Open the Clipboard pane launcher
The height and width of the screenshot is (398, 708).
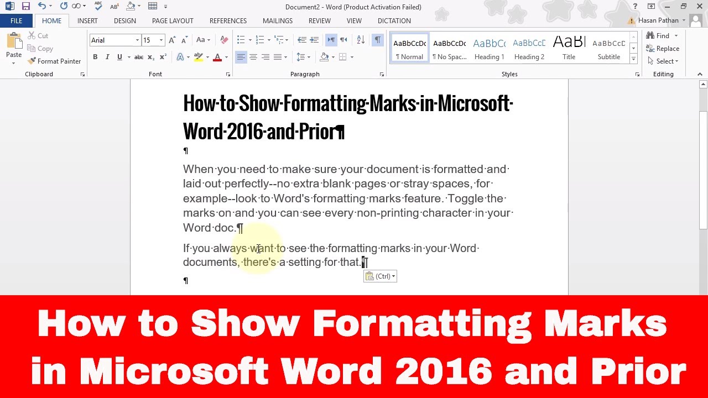click(82, 74)
